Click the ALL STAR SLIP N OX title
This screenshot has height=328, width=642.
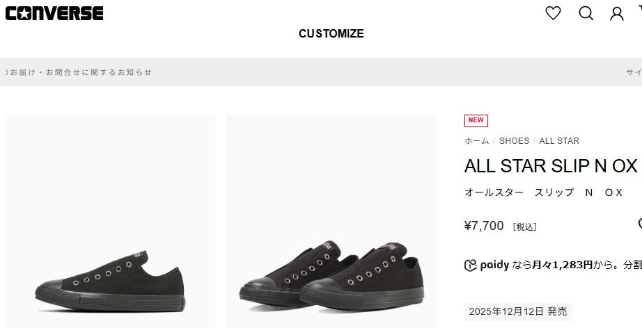click(550, 166)
